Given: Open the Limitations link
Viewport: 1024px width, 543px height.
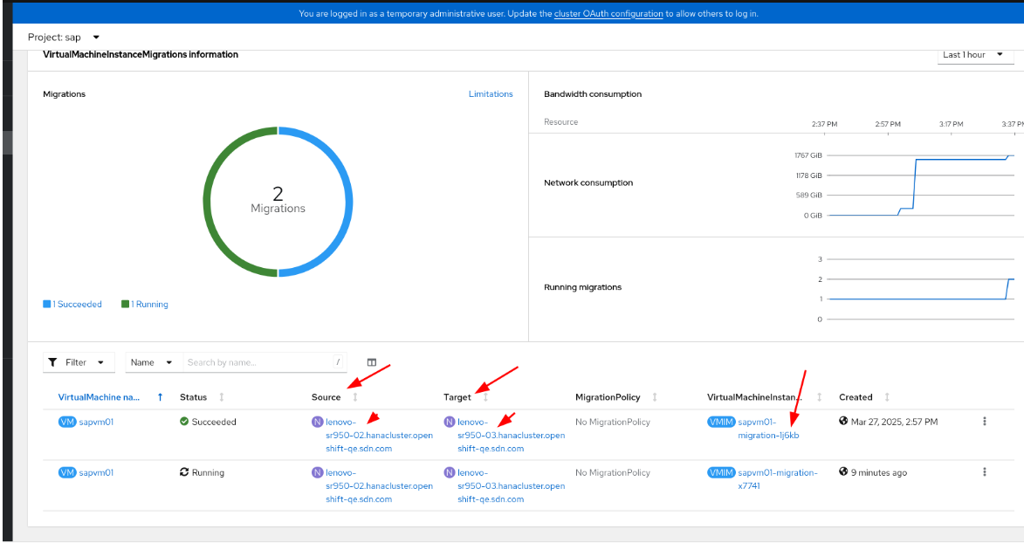Looking at the screenshot, I should coord(491,94).
